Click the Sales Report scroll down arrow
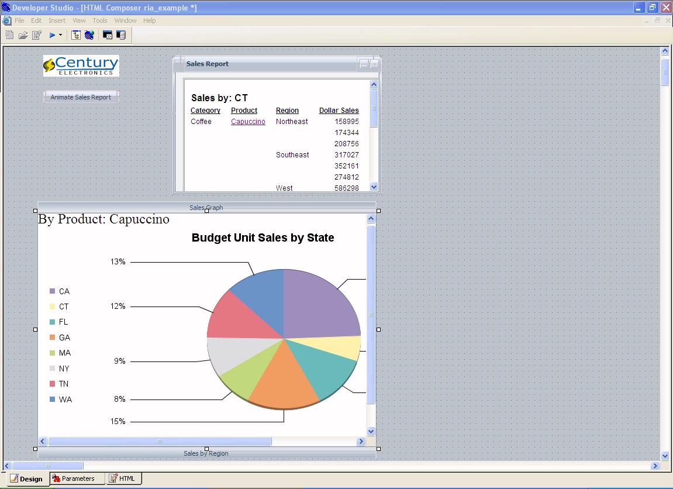673x489 pixels. pos(374,187)
